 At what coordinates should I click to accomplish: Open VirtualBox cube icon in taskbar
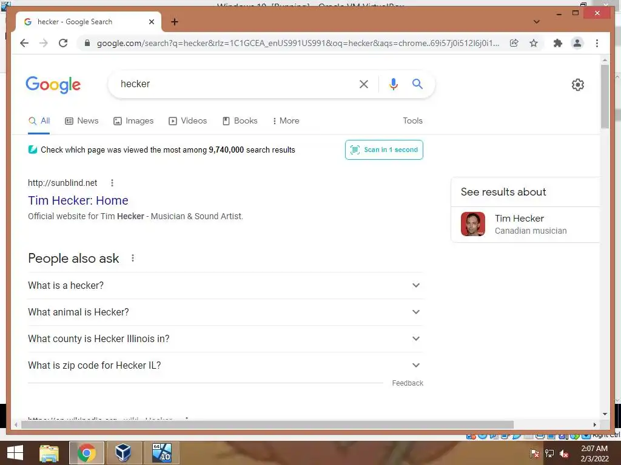pos(123,453)
